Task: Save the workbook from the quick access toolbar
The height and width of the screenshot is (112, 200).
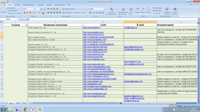Action: tap(7, 1)
